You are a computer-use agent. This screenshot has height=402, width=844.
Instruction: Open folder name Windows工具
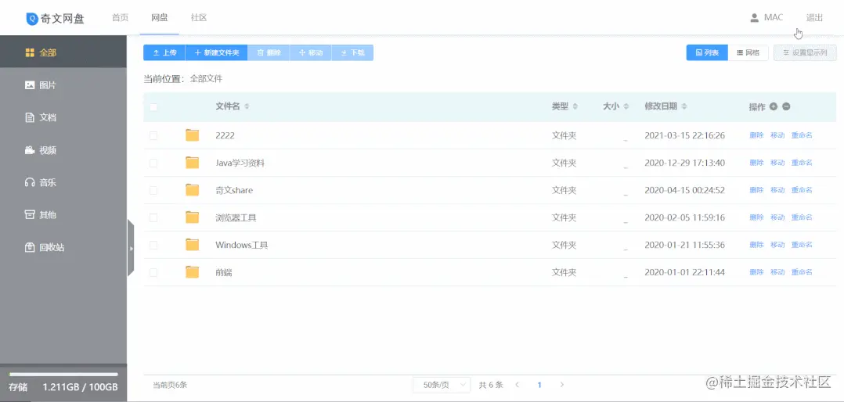pos(242,245)
